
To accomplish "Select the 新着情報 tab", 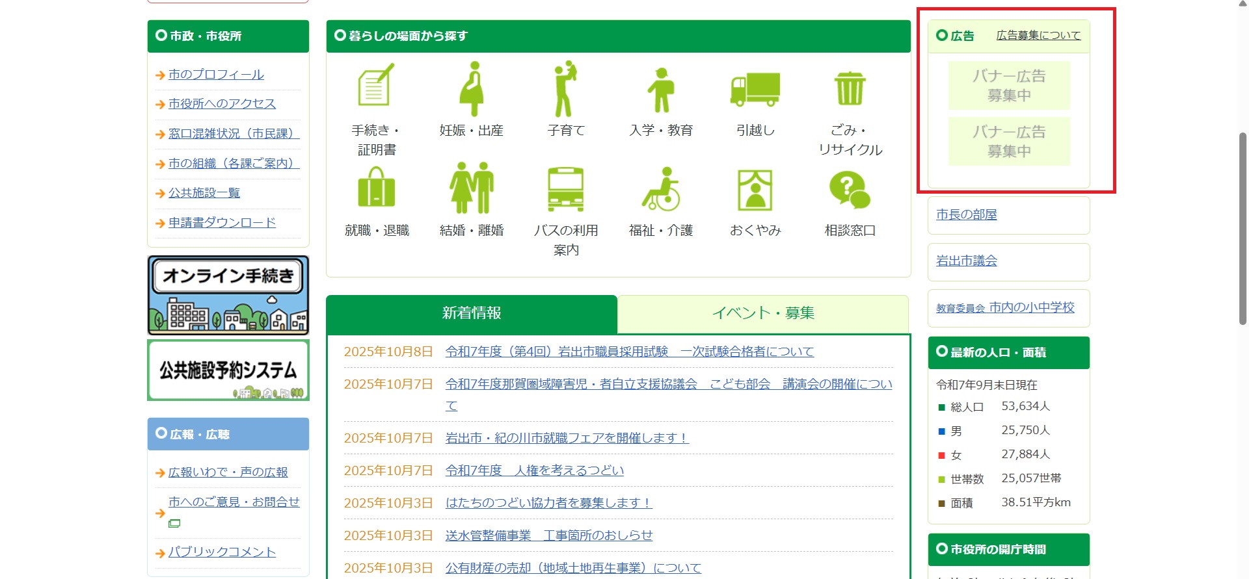I will (472, 313).
